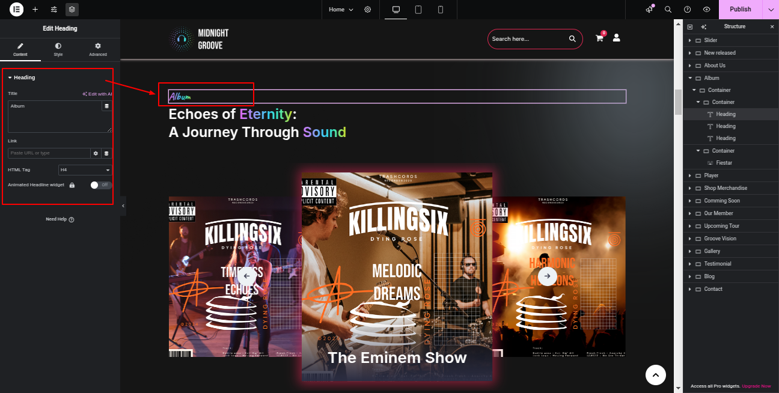Click Edit with AI link

tap(97, 94)
